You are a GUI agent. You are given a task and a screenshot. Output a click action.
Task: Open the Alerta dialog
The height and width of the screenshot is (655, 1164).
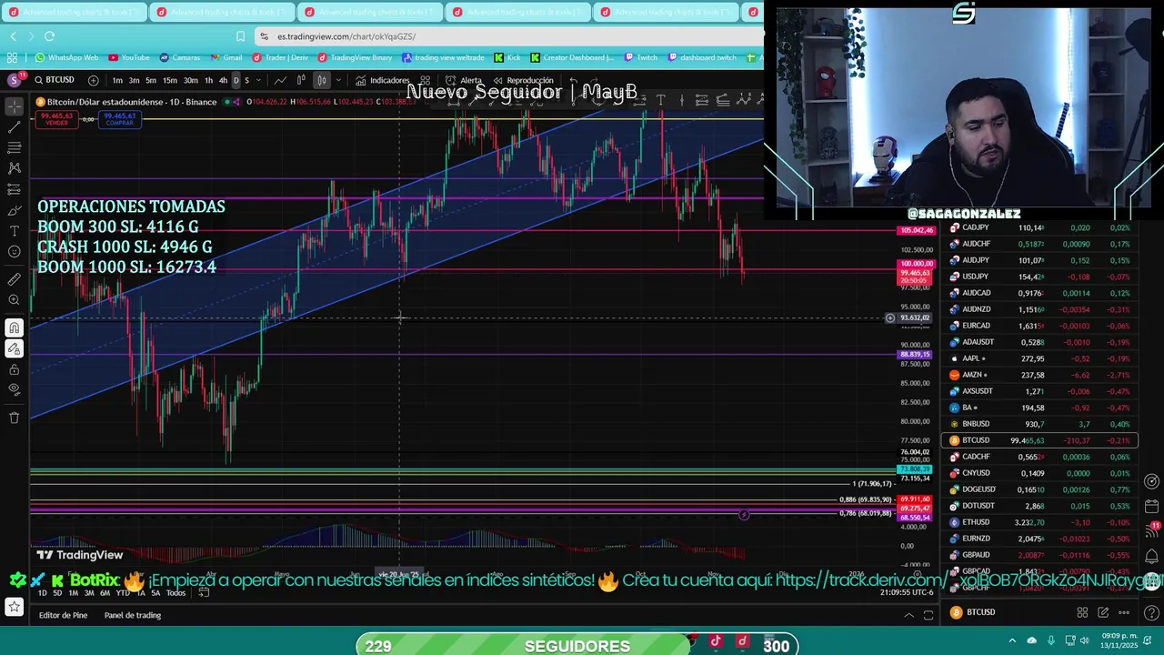tap(465, 80)
